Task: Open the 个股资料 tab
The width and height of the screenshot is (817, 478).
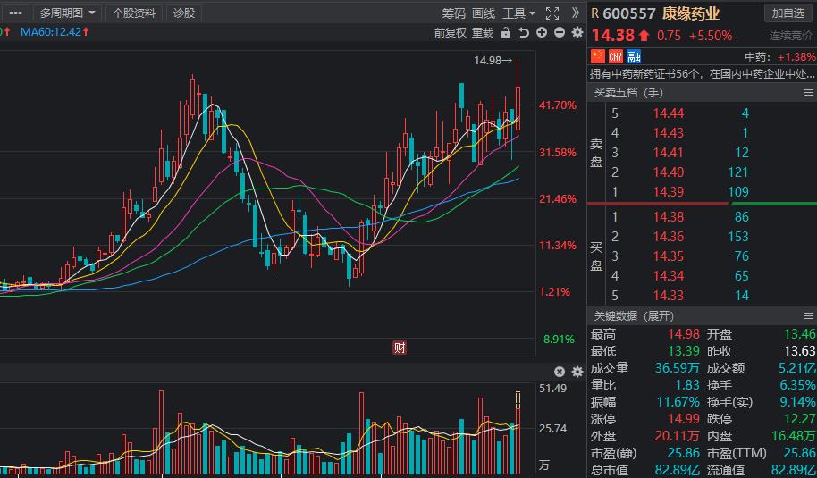Action: 134,13
